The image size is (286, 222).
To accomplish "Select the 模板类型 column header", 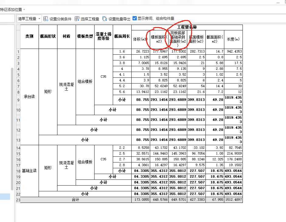I will [x=85, y=36].
